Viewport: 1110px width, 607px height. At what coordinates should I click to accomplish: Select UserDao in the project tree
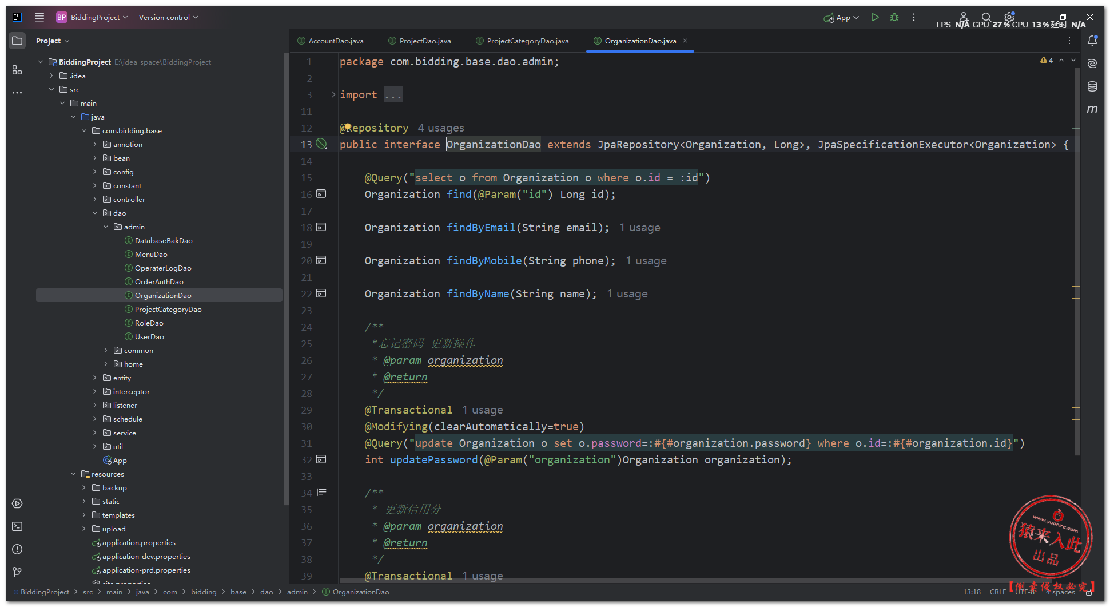point(149,337)
